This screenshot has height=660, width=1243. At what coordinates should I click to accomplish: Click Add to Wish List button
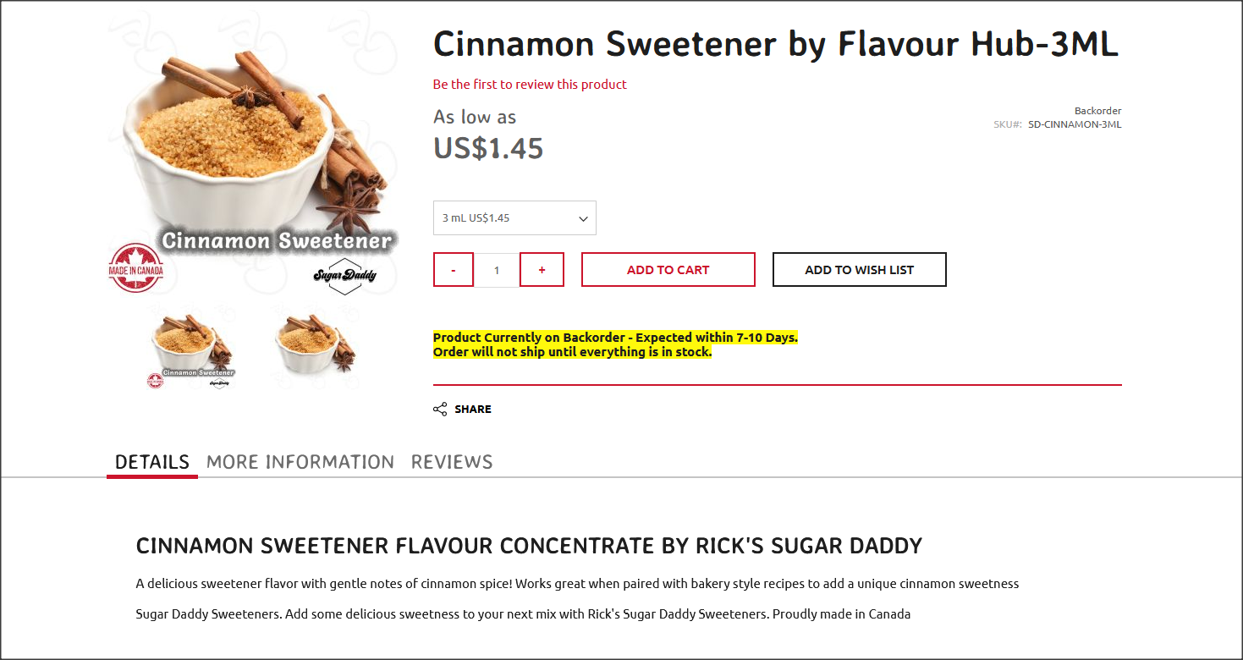(859, 270)
